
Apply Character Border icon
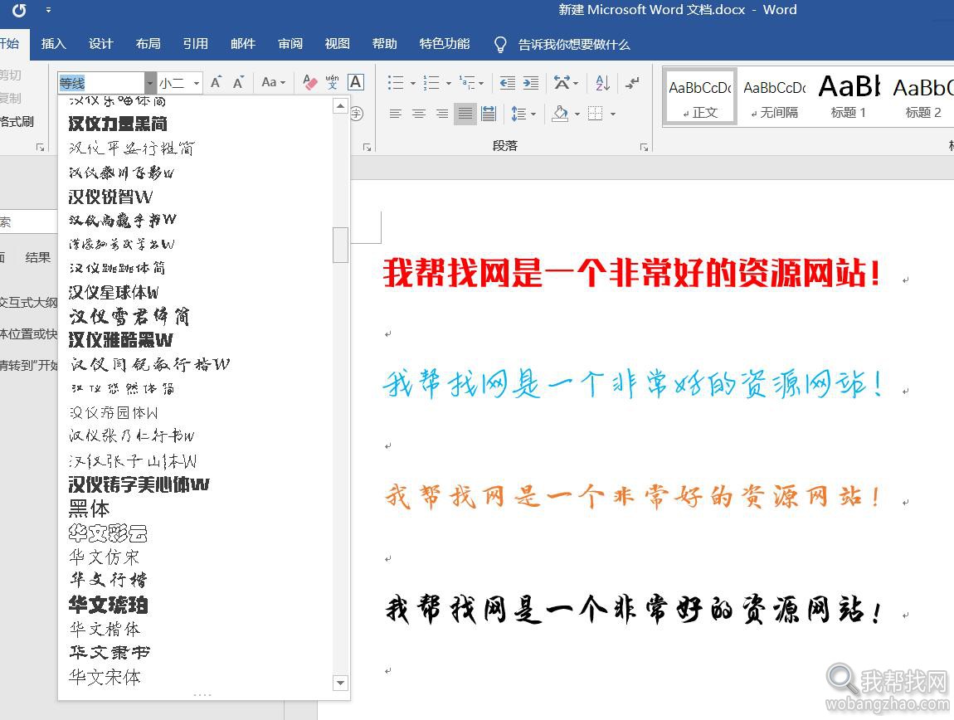pos(356,82)
